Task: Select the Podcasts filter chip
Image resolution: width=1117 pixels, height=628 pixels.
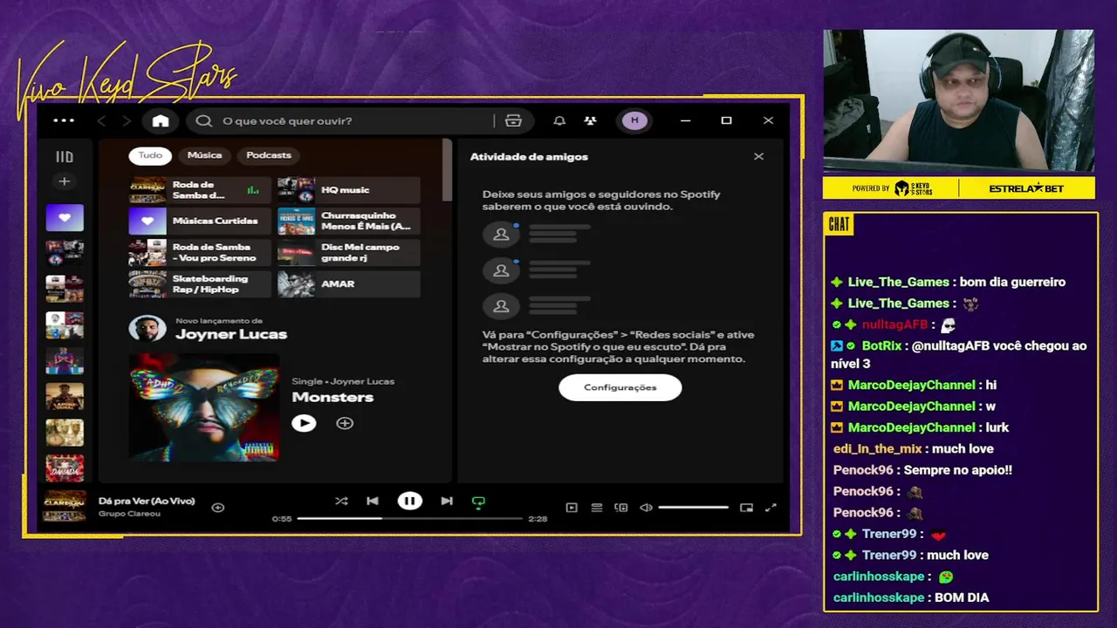Action: point(269,155)
